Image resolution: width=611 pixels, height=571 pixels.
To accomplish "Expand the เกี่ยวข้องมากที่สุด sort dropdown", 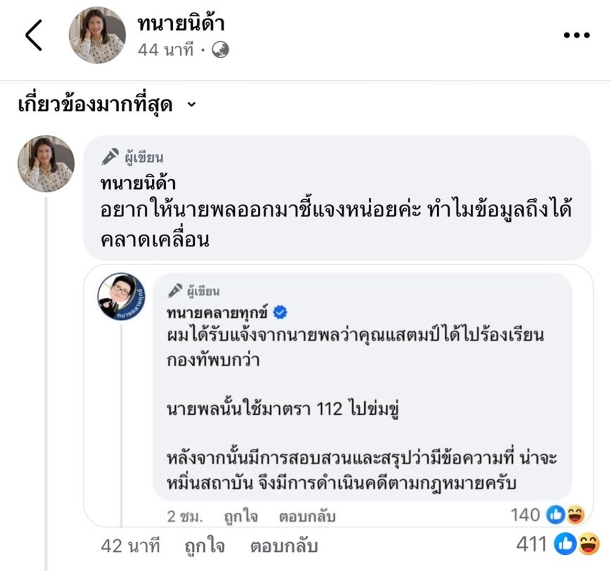I will click(191, 105).
